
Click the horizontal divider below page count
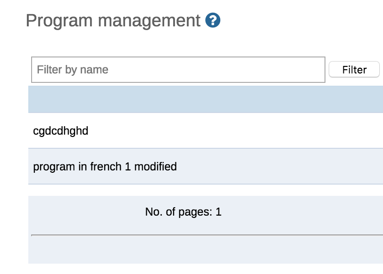(205, 234)
